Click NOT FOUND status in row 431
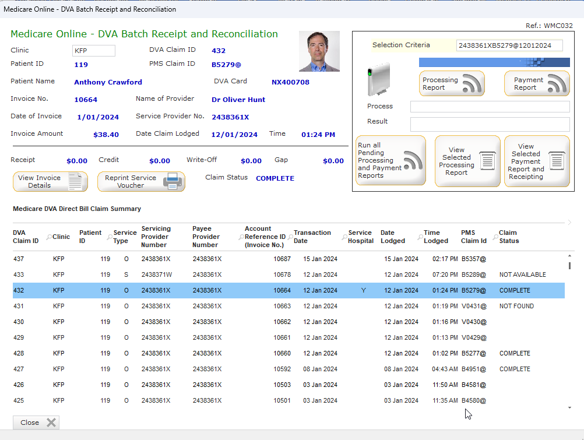Viewport: 584px width, 440px height. [516, 306]
